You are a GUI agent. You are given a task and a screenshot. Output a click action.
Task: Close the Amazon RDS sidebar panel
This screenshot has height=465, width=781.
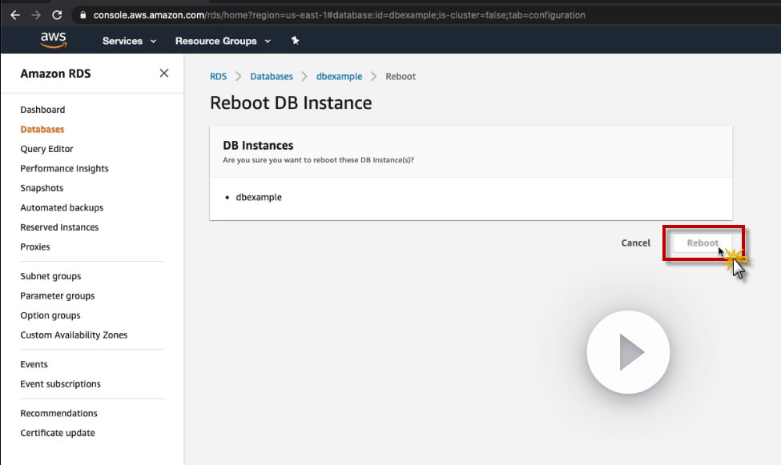[164, 73]
